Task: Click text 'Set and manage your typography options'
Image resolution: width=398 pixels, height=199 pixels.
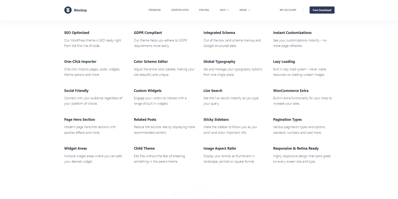Action: click(233, 69)
